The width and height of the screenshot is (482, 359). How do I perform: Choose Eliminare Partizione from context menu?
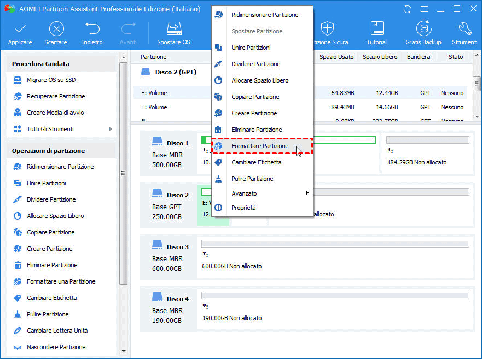coord(257,130)
